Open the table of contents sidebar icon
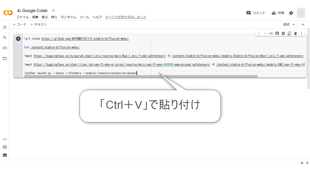Viewport: 310px width, 171px height. click(5, 27)
